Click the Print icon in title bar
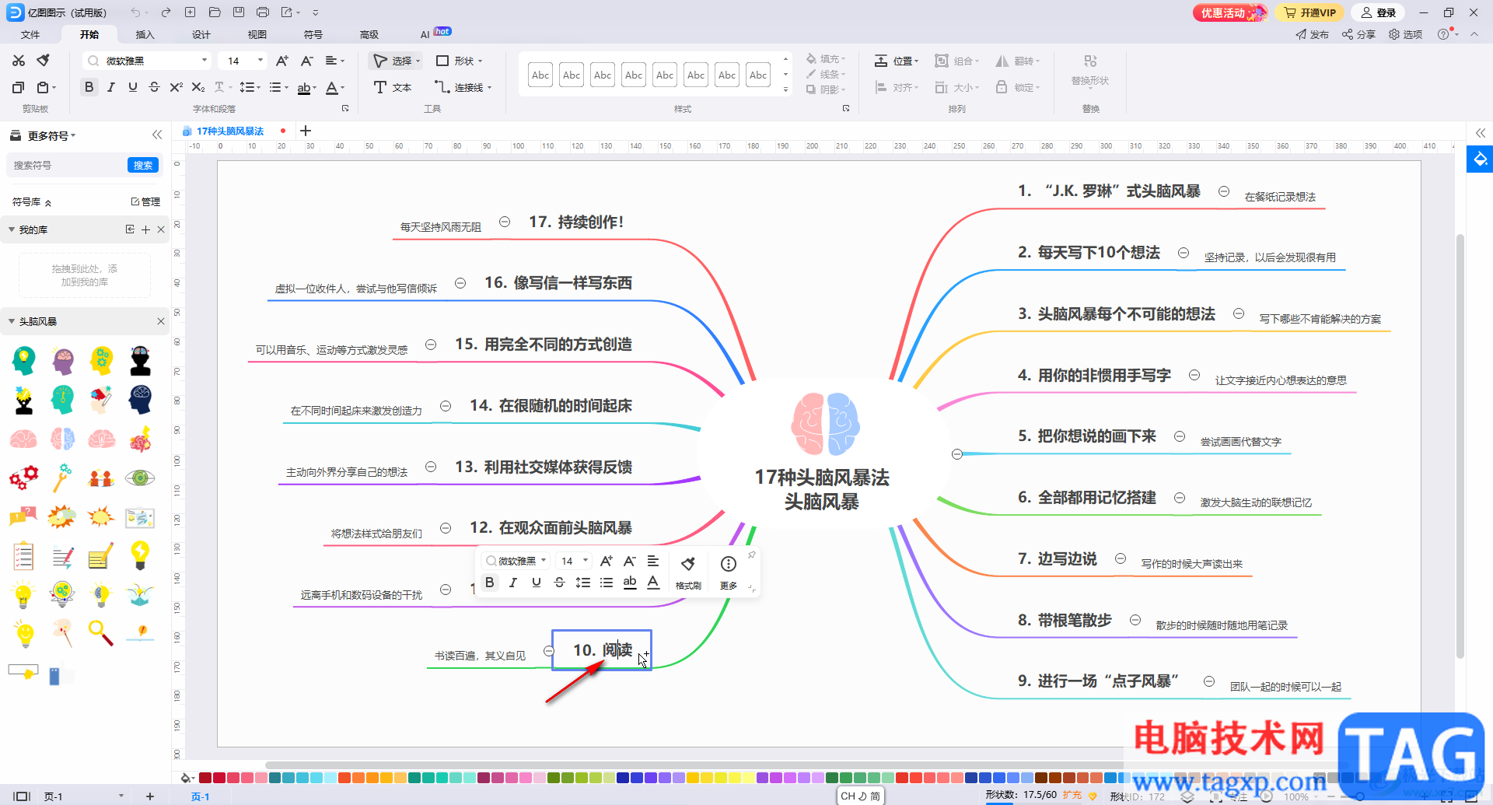 pyautogui.click(x=263, y=12)
